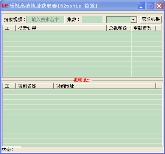Click the red 视频地址 group label
The height and width of the screenshot is (154, 165).
point(82,80)
